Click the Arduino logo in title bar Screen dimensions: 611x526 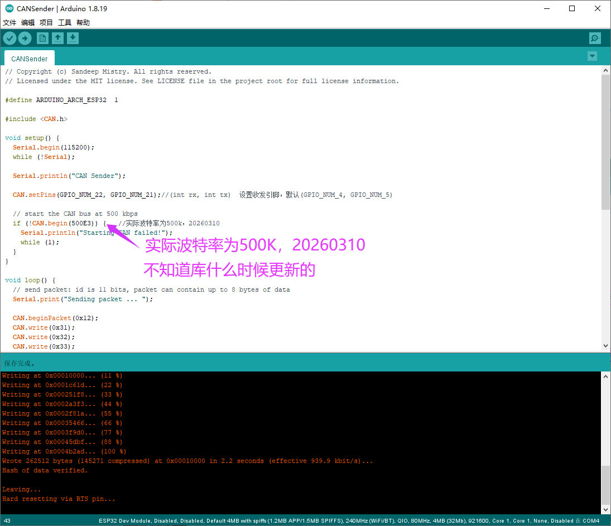tap(9, 8)
